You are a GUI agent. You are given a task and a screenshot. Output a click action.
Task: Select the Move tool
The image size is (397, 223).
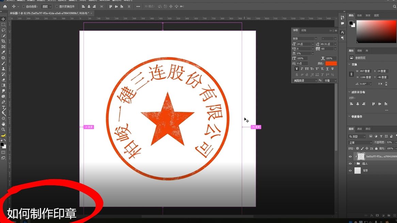point(4,19)
